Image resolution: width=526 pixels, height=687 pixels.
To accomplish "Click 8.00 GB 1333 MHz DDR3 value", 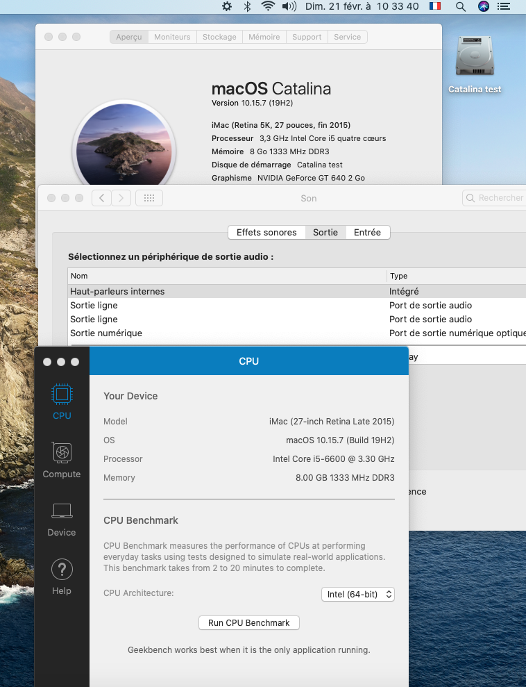I will coord(345,478).
